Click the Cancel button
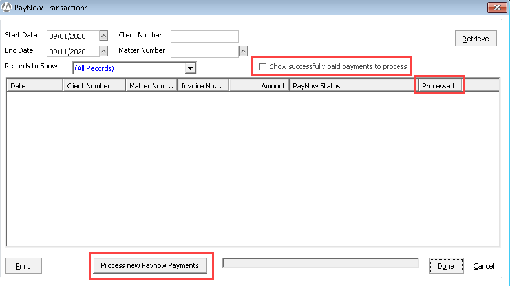The width and height of the screenshot is (510, 286). coord(483,266)
